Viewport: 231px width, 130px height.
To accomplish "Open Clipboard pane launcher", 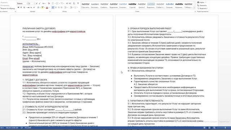I will pos(15,12).
